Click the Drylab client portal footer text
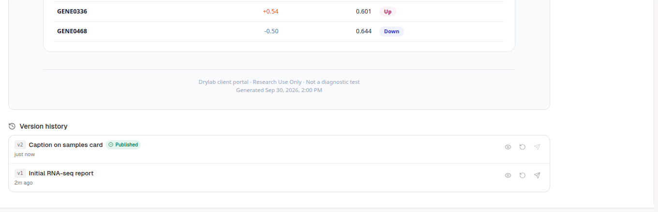Image resolution: width=658 pixels, height=212 pixels. coord(279,82)
